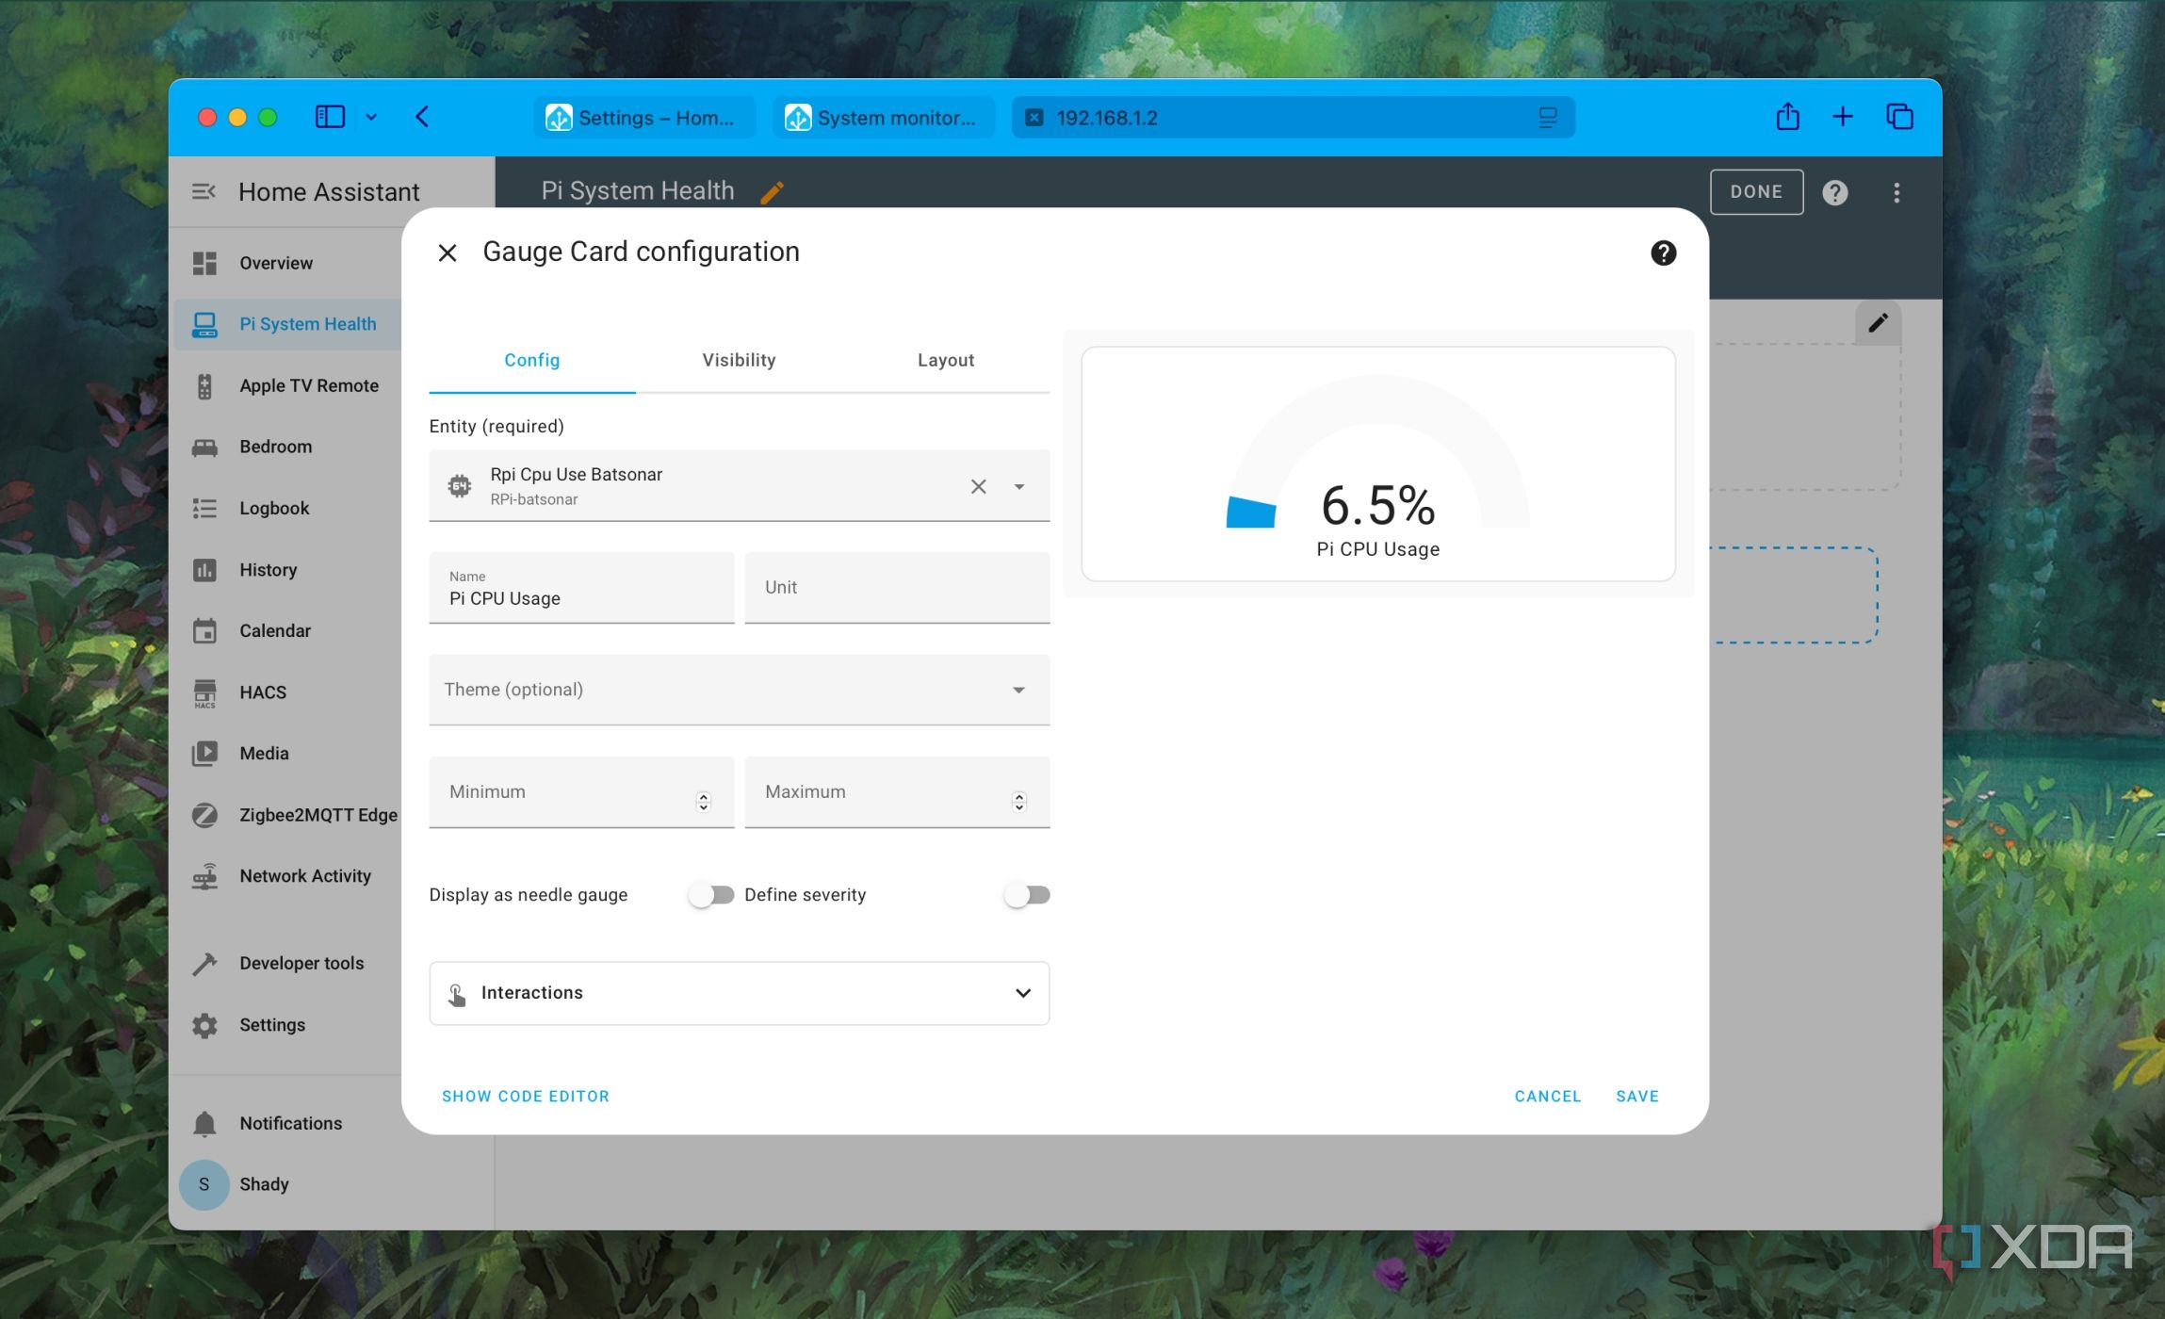Click Show Code Editor
Screen dimensions: 2165x1319
[526, 1096]
